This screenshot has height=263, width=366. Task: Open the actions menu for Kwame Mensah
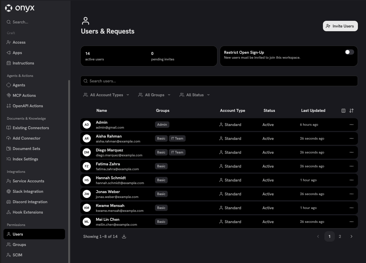coord(352,208)
